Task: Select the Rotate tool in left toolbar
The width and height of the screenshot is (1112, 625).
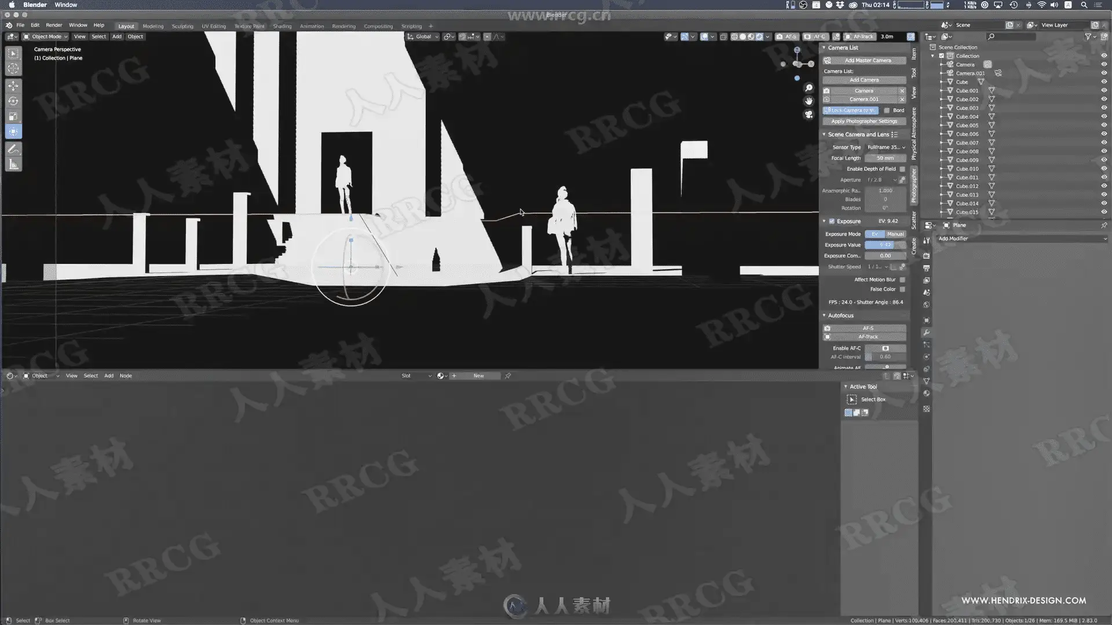Action: [x=13, y=101]
